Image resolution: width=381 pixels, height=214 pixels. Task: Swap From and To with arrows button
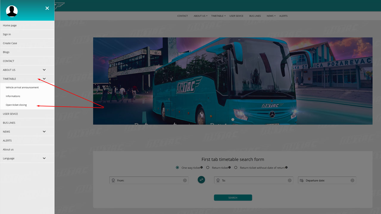point(202,180)
